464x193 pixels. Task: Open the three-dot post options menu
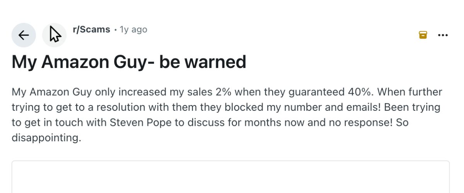(x=442, y=35)
